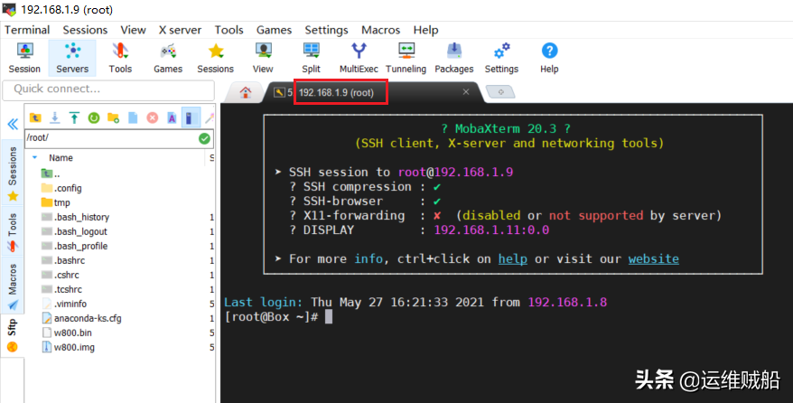
Task: Open the Macros menu in the menu bar
Action: [x=381, y=30]
